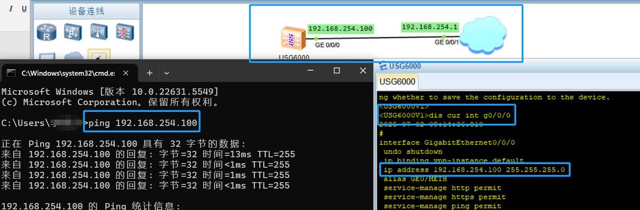
Task: Click the ping 192.168.254.100 command text
Action: pyautogui.click(x=143, y=124)
